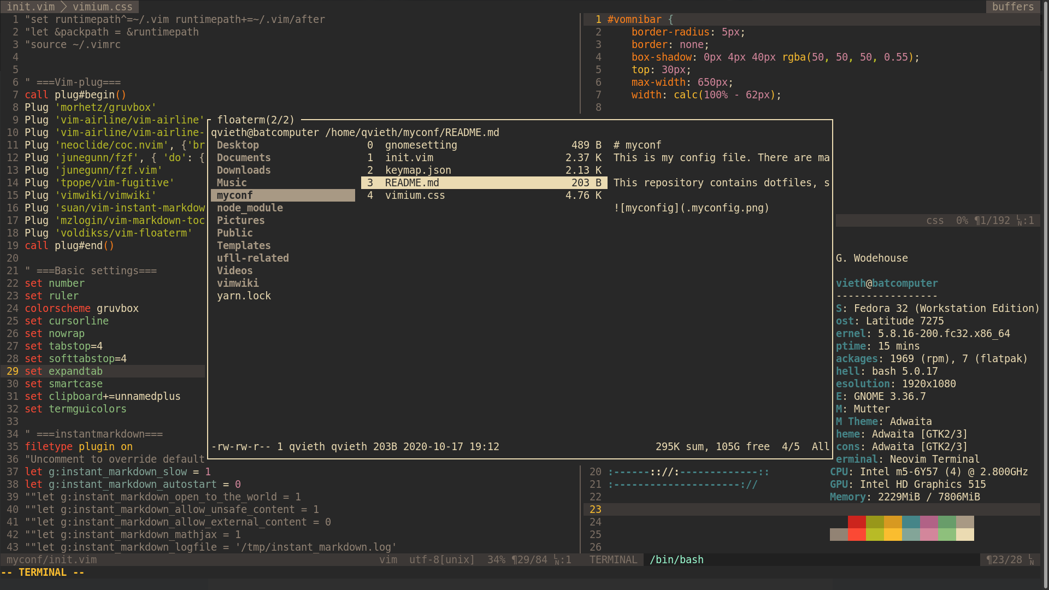Select the myconf directory in ranger
Image resolution: width=1049 pixels, height=590 pixels.
pyautogui.click(x=235, y=195)
